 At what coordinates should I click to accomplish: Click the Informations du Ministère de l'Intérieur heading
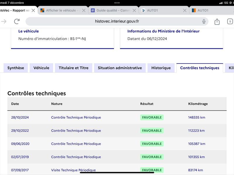[x=164, y=31]
